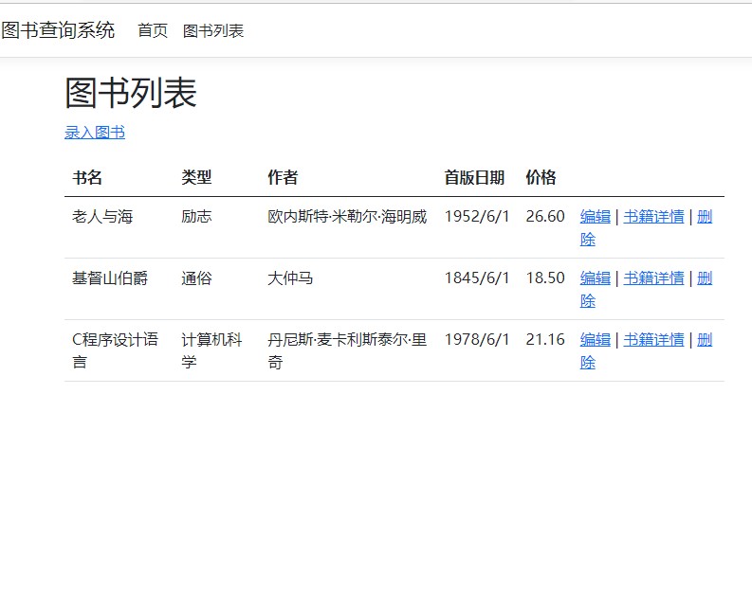752x591 pixels.
Task: Click 删除 for 基督山伯爵
Action: click(x=705, y=278)
